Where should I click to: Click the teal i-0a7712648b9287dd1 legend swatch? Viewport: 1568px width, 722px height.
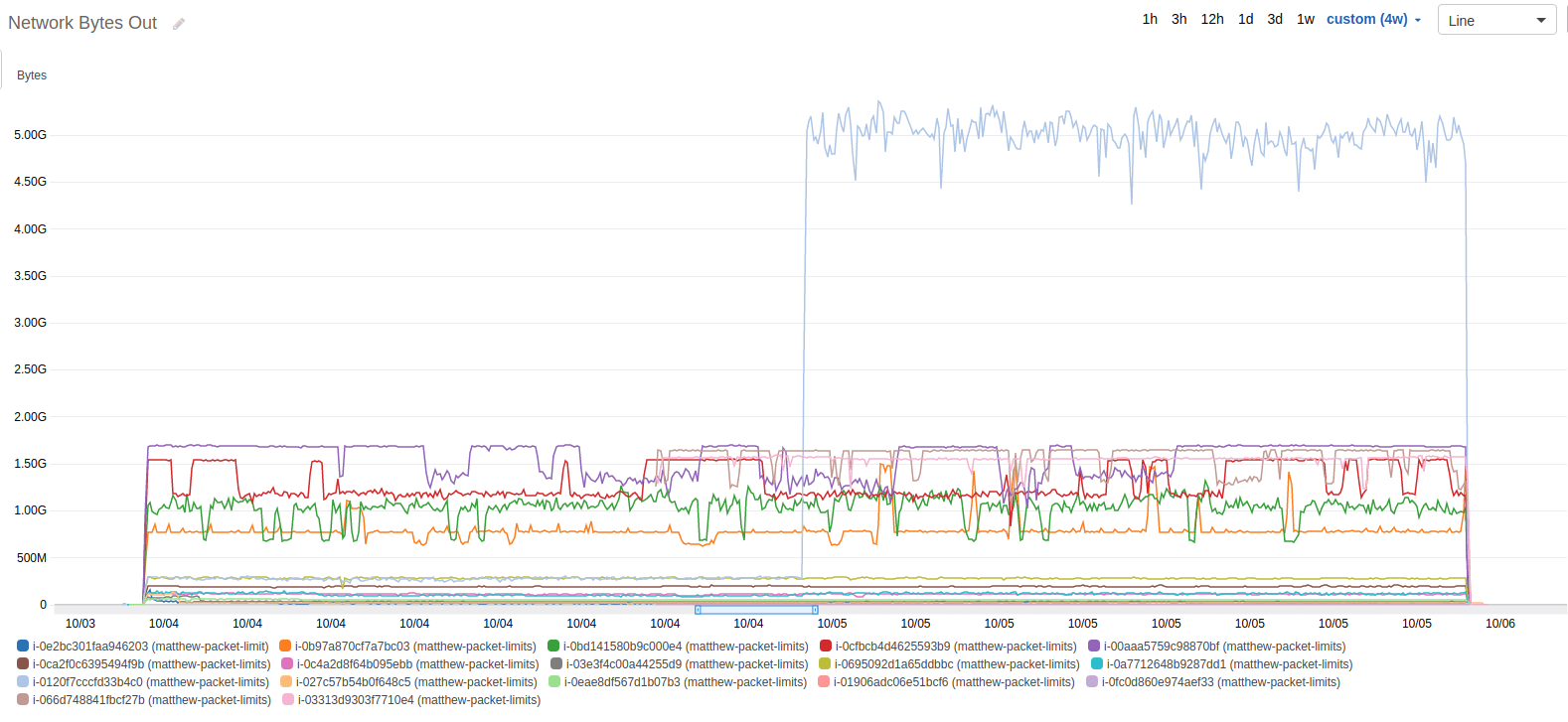point(1097,664)
